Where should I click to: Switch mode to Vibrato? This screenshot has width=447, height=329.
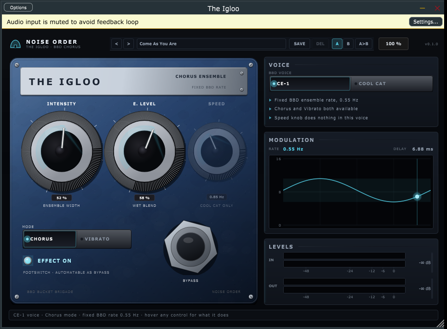(104, 239)
